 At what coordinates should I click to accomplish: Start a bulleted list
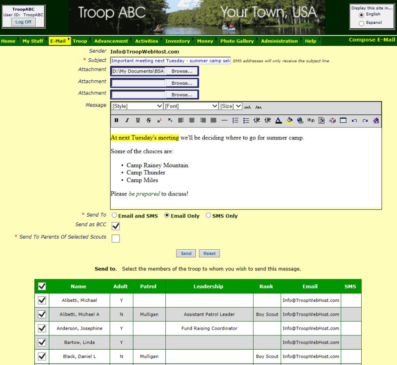(x=246, y=120)
